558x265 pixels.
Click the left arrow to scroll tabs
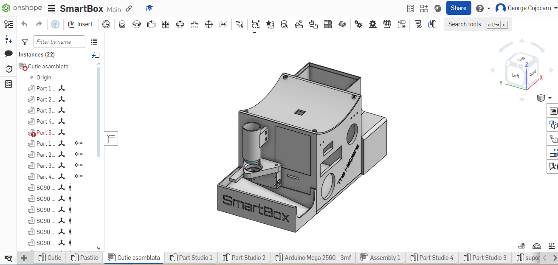click(x=544, y=258)
